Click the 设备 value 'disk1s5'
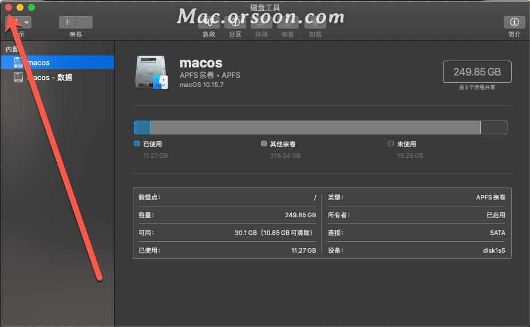The image size is (530, 327). pos(494,250)
